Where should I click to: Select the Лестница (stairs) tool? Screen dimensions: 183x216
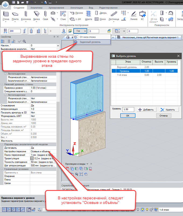[114, 16]
